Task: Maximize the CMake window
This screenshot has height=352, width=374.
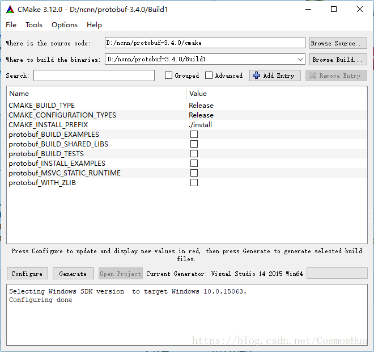Action: point(334,9)
